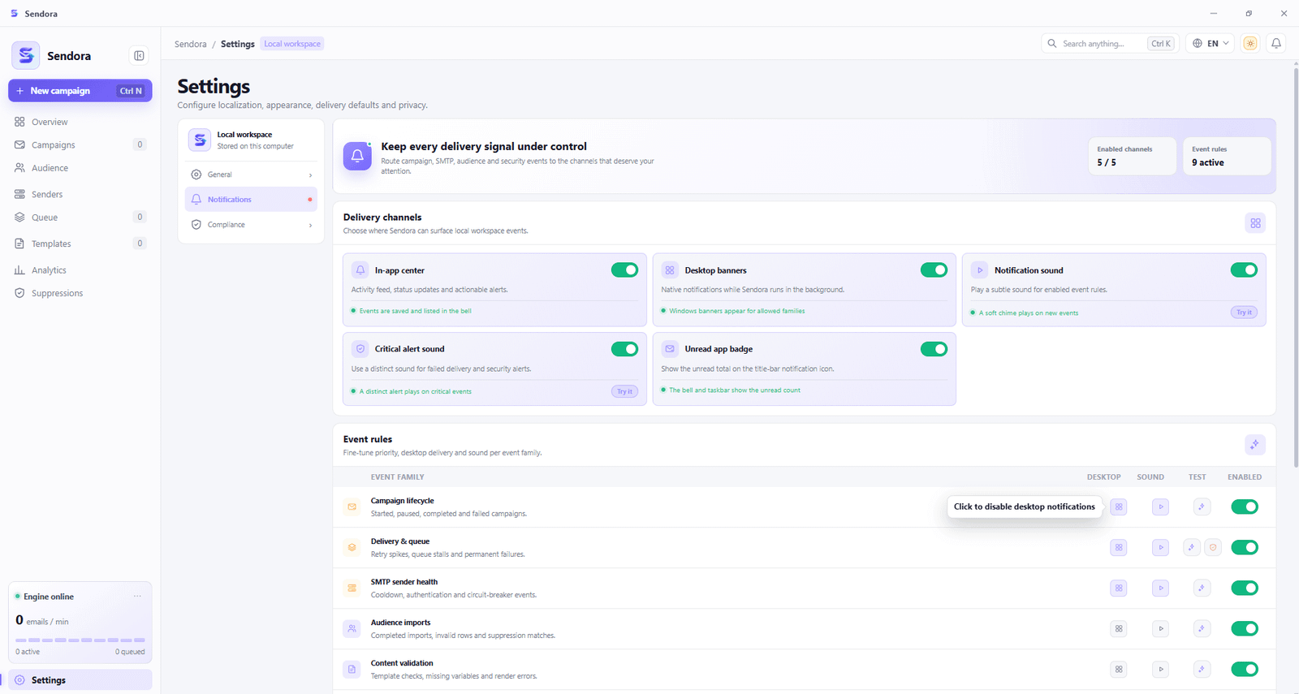
Task: Switch off Notification sound channel
Action: pyautogui.click(x=1244, y=270)
